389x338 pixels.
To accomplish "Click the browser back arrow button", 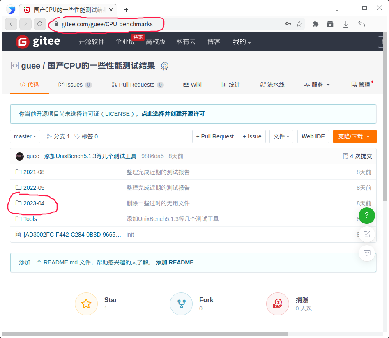I will coord(11,24).
